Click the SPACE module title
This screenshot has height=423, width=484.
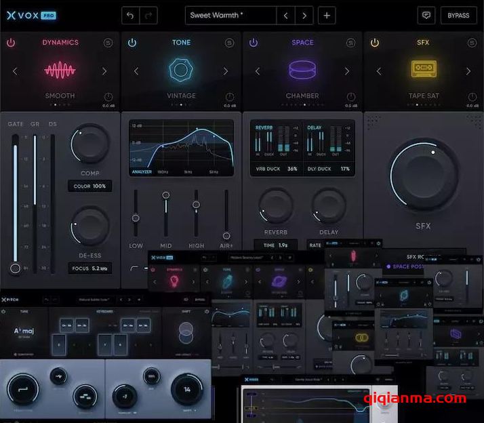tap(302, 42)
